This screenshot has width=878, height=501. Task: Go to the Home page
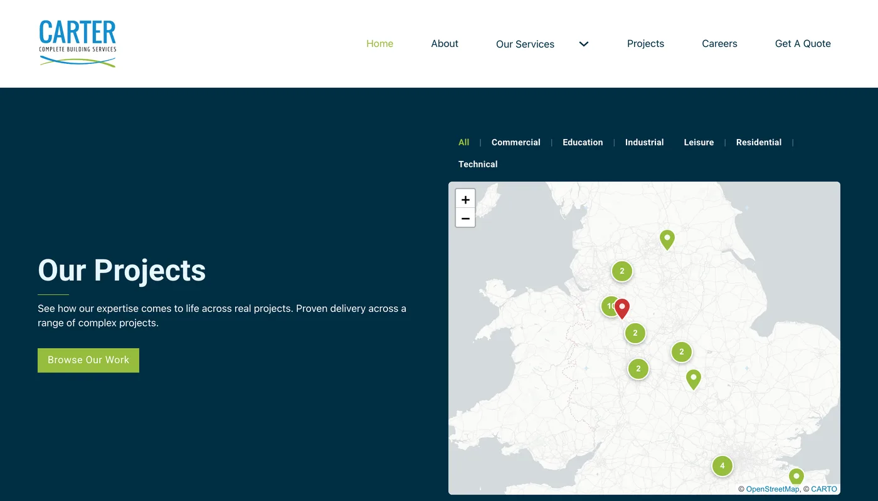379,43
